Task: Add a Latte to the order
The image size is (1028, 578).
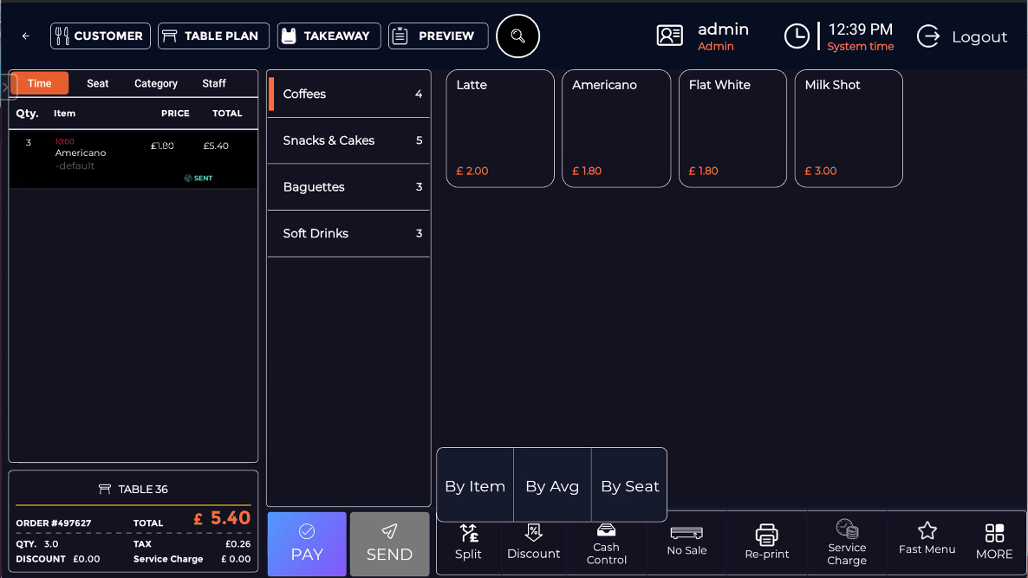Action: click(x=500, y=128)
